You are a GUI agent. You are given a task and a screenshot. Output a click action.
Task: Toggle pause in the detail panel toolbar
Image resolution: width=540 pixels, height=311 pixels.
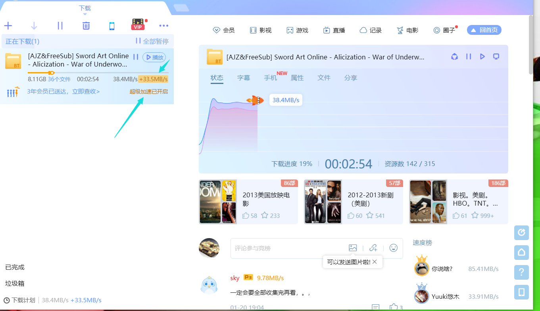[x=468, y=57]
